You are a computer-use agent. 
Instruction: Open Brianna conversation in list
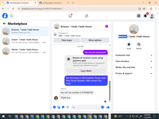(25, 31)
